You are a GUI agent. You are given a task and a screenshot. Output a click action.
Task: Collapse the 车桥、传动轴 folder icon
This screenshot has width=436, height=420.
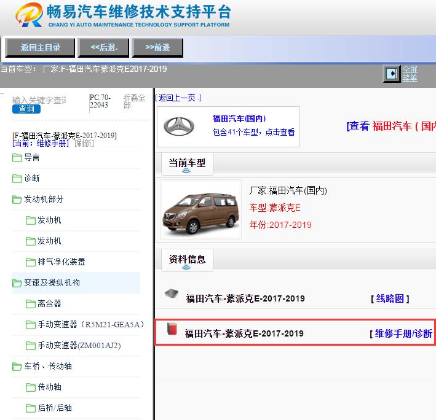(17, 367)
